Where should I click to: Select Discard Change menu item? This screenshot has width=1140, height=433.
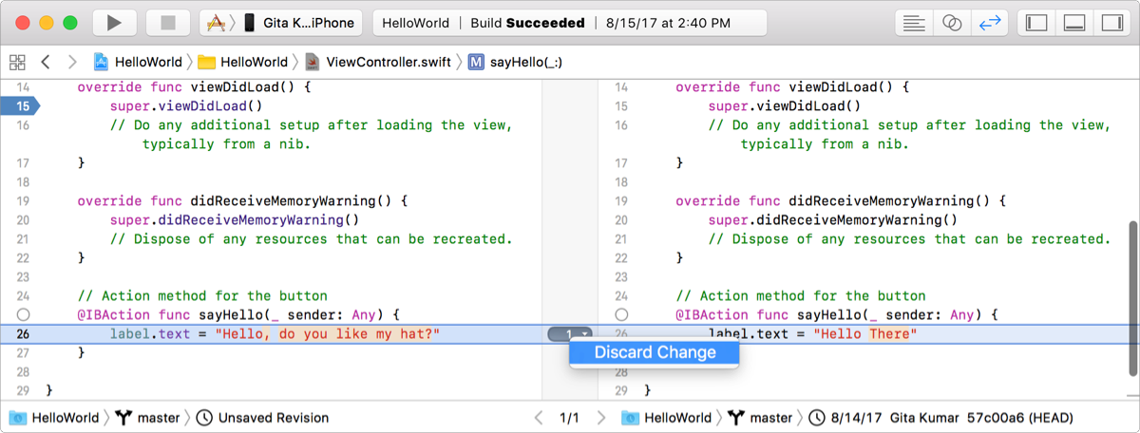(x=655, y=353)
